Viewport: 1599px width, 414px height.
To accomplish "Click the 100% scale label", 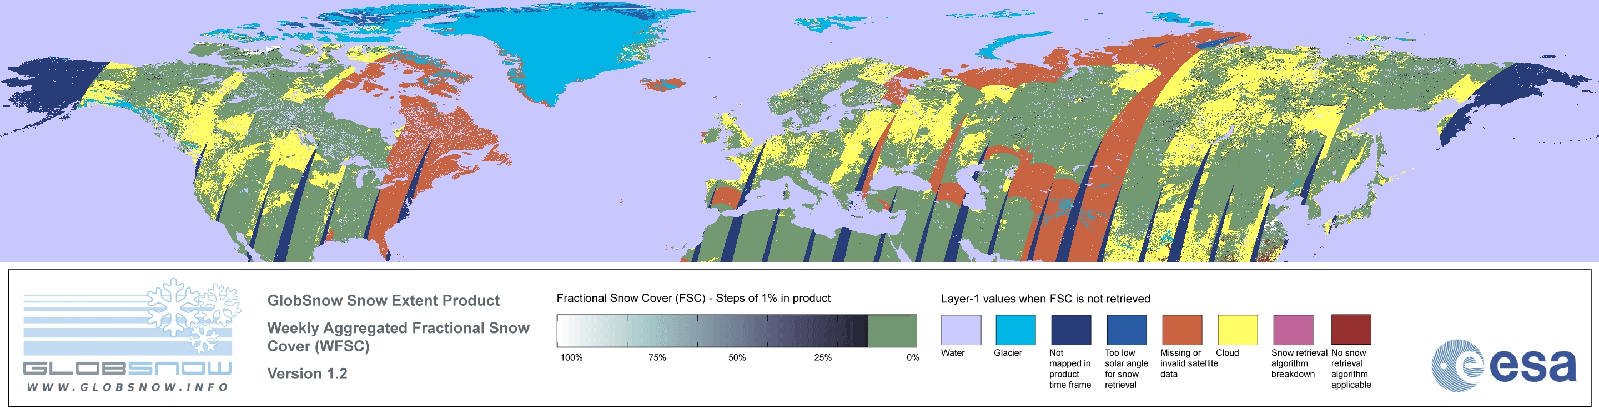I will point(571,357).
